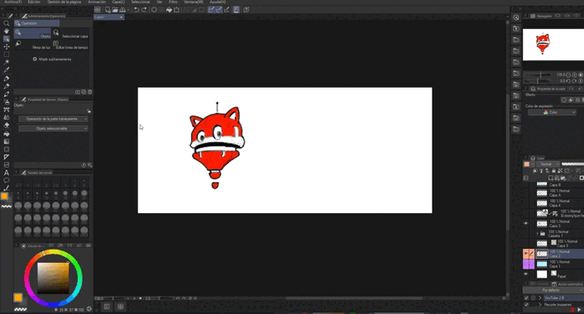Viewport: 584px width, 314px height.
Task: Open the Objeto seleccionable dropdown
Action: pyautogui.click(x=53, y=128)
